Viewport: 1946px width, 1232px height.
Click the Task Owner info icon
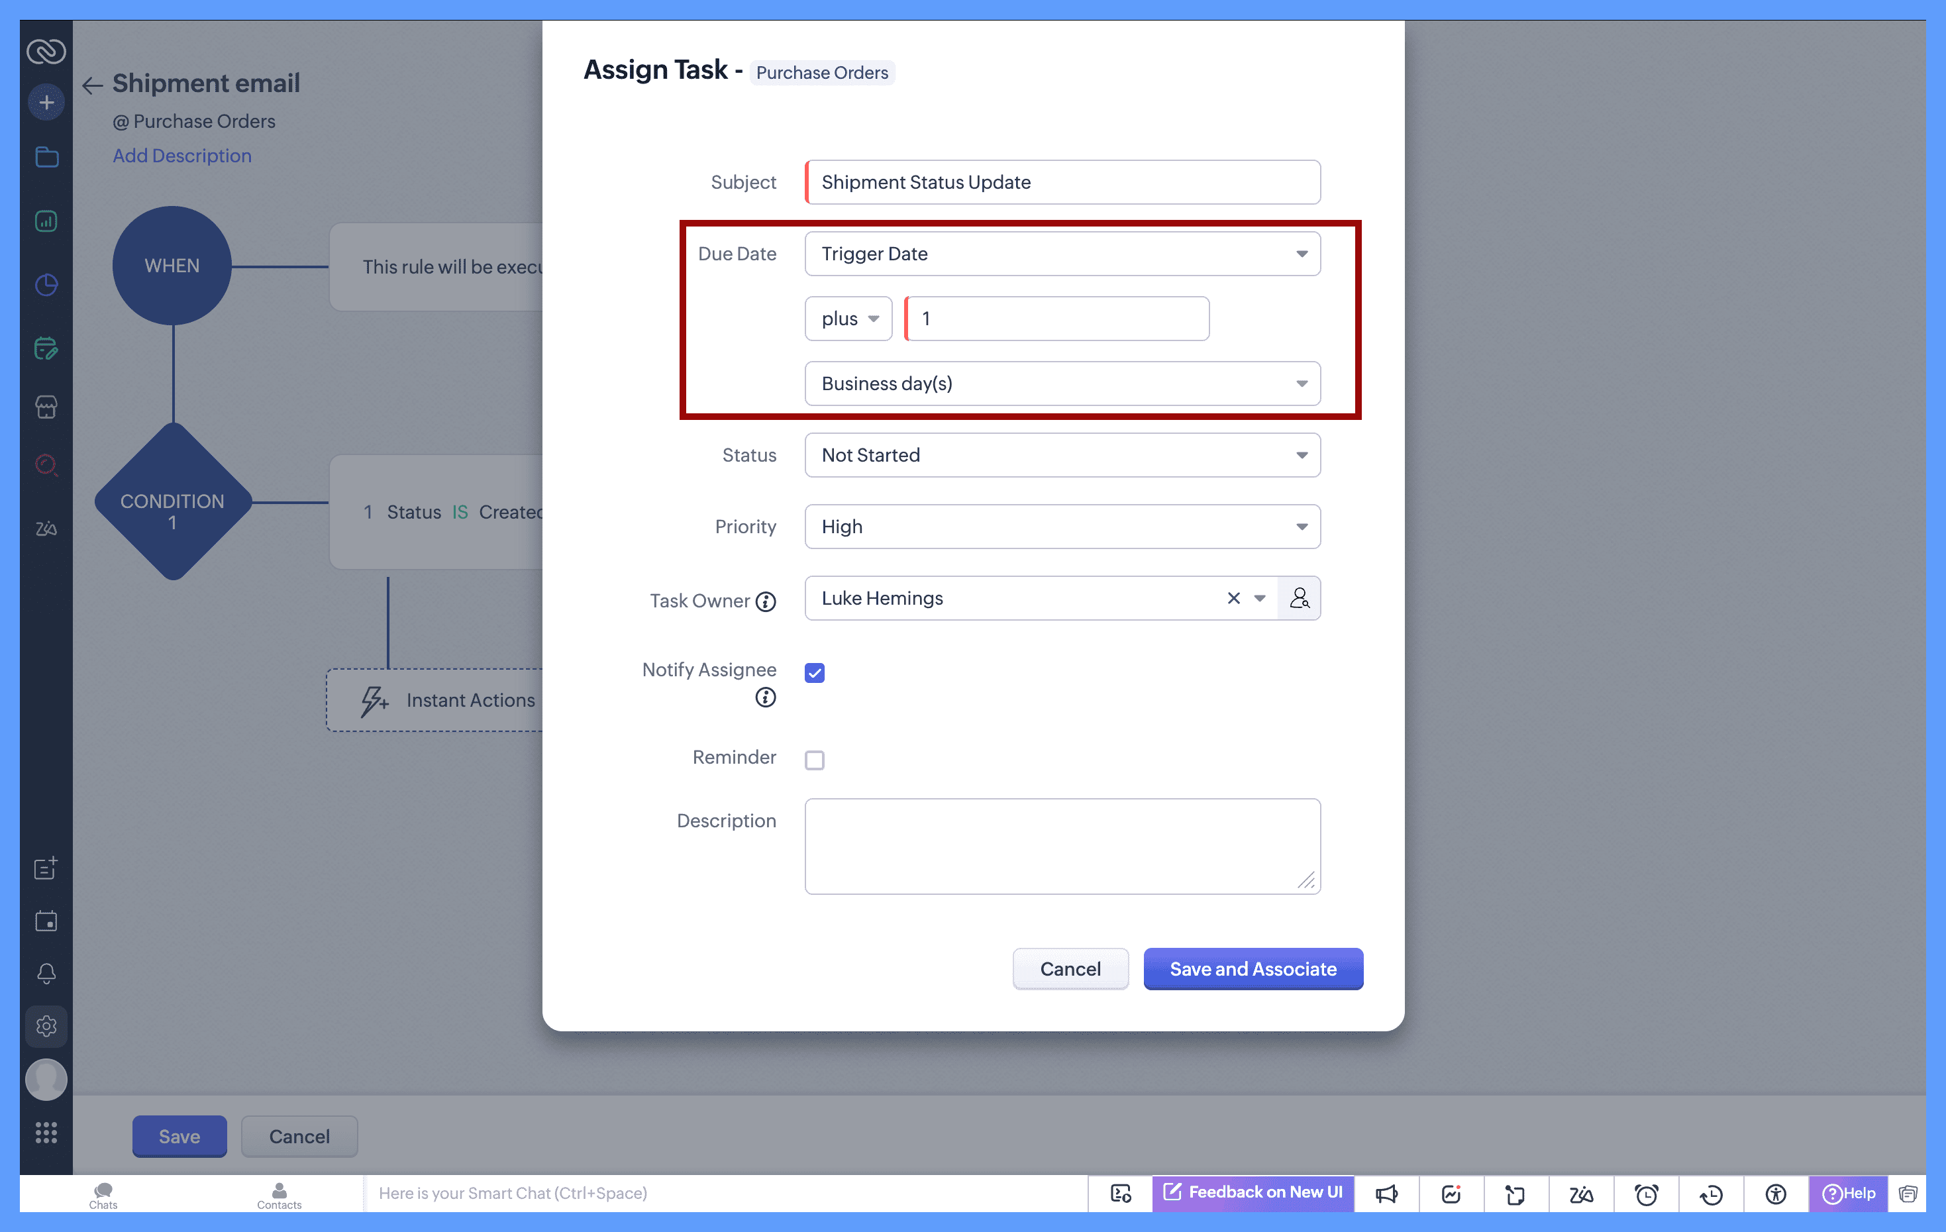(x=765, y=601)
